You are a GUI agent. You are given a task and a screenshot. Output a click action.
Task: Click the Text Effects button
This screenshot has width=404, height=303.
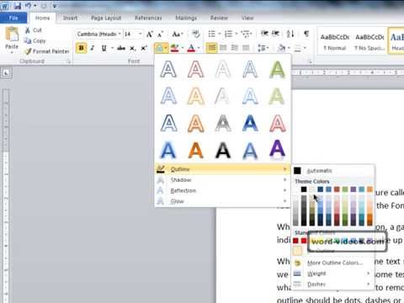click(x=161, y=48)
